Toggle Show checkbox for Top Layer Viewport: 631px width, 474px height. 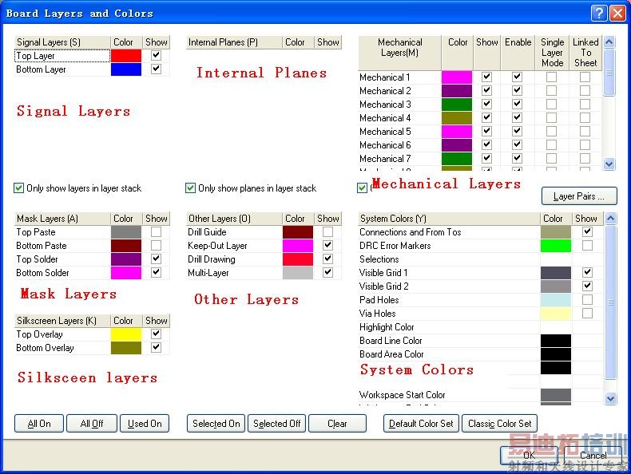click(x=156, y=55)
